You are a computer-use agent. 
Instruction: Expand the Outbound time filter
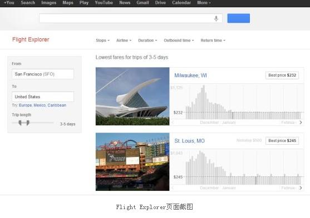point(179,40)
